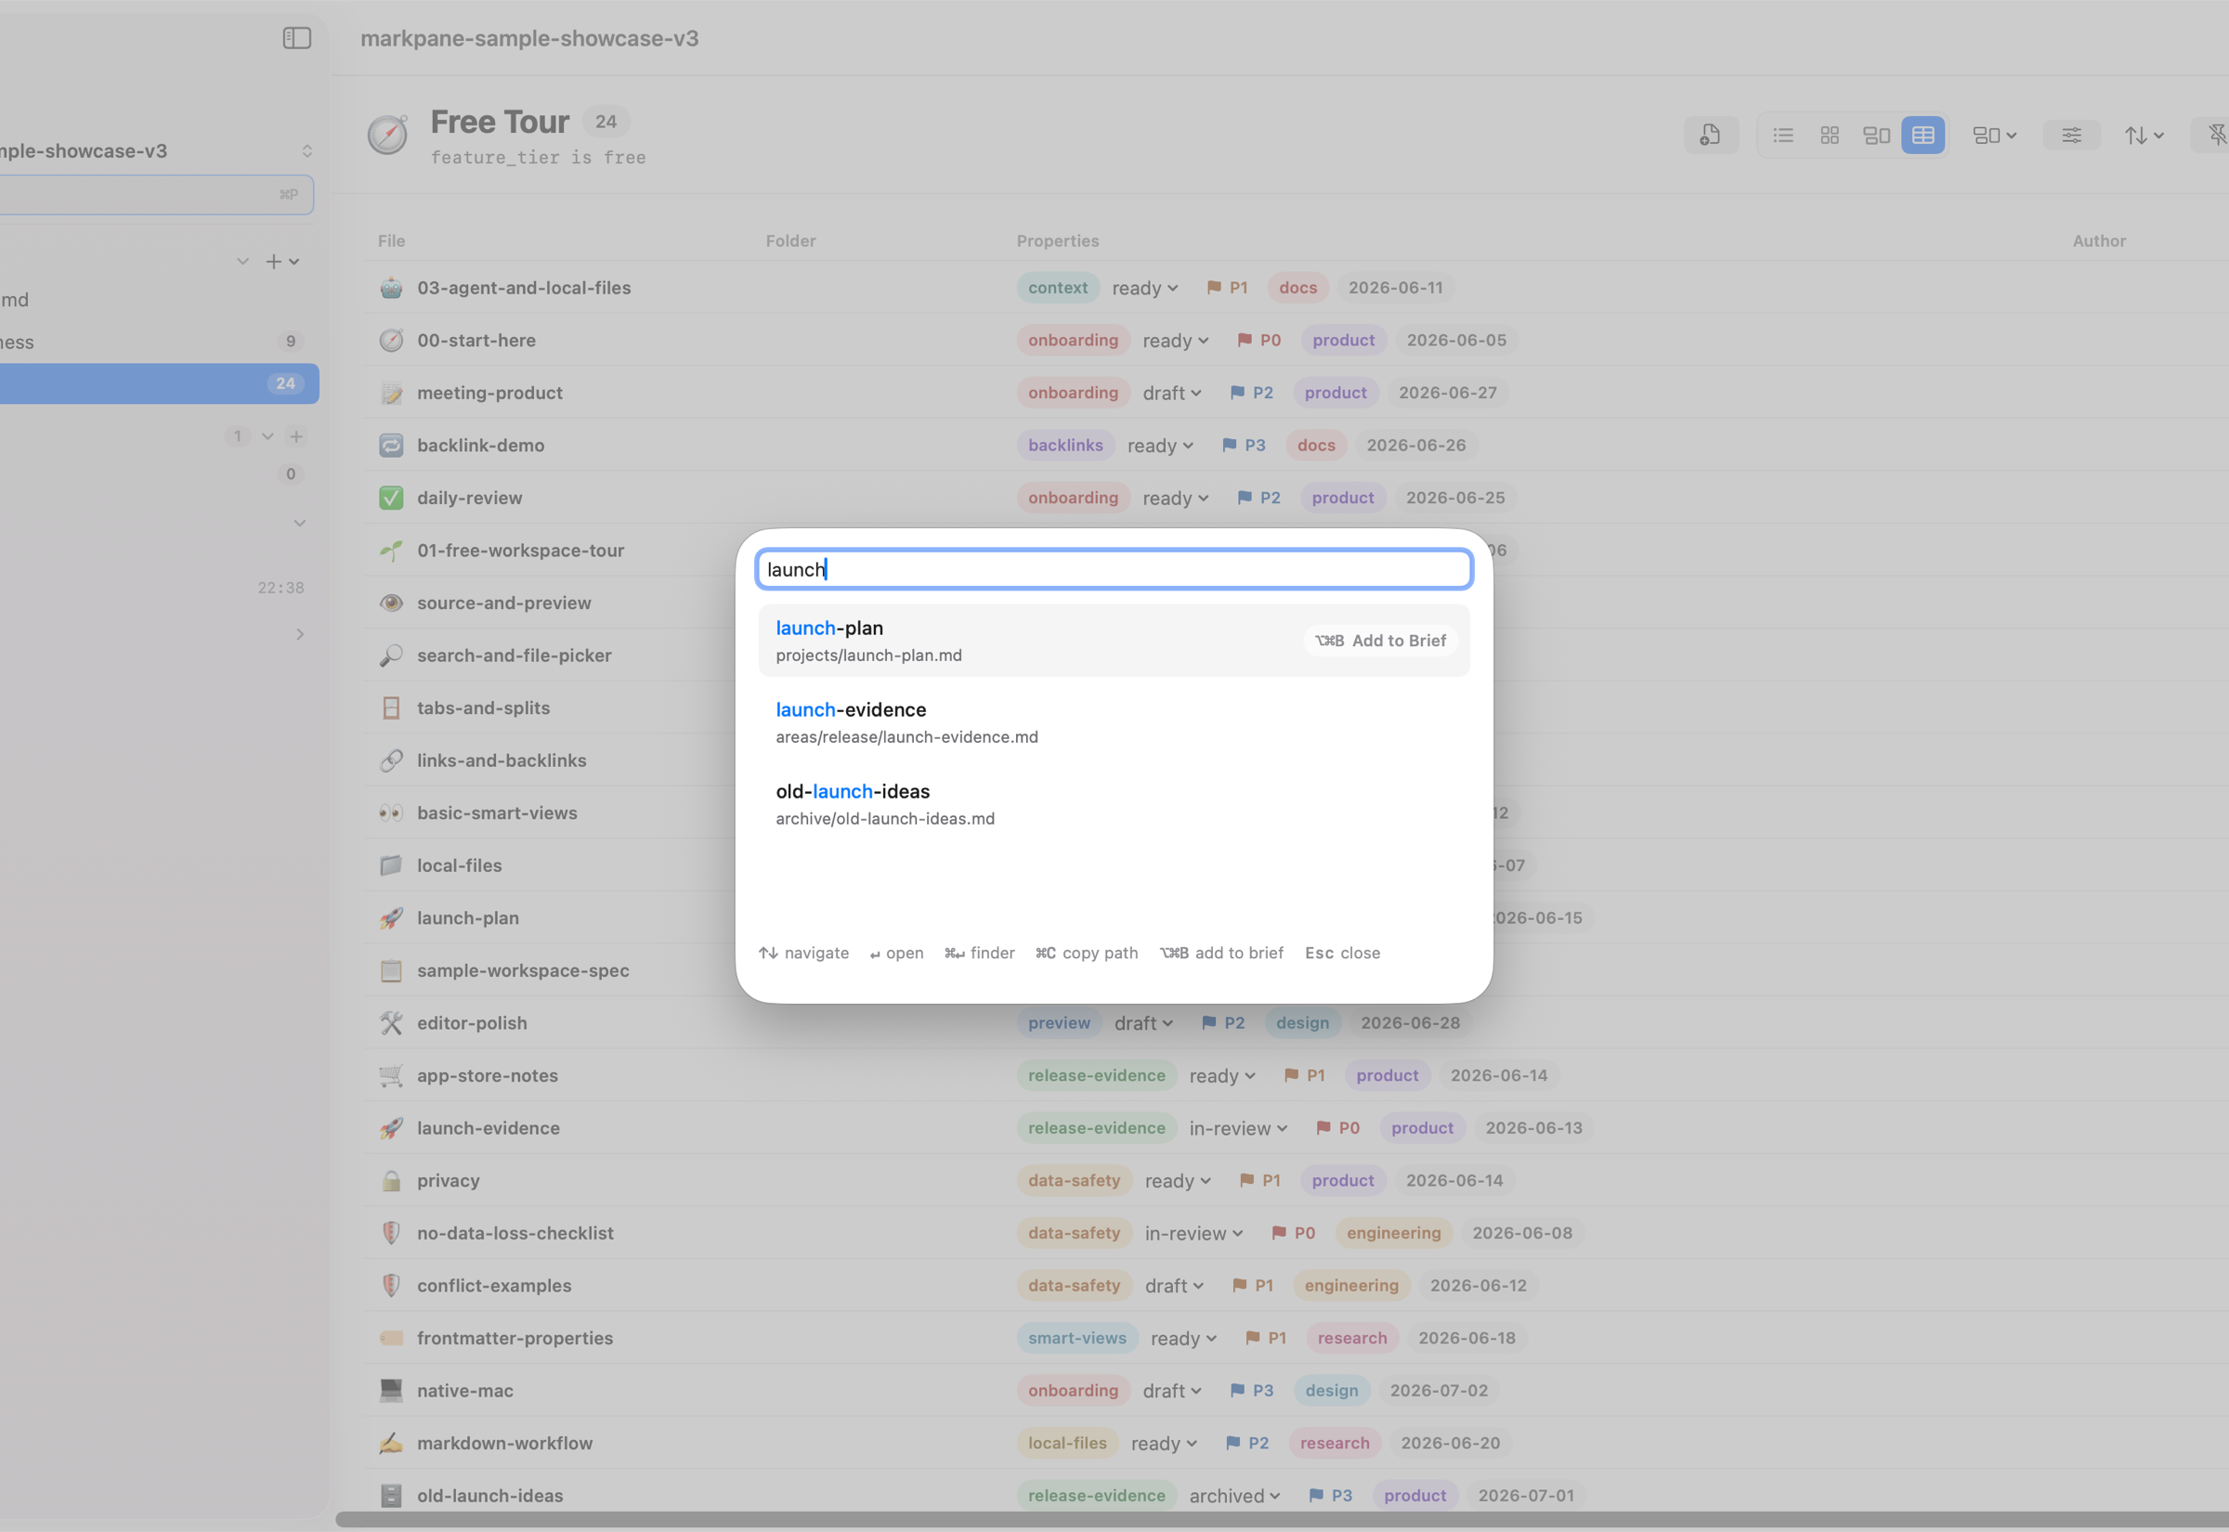2229x1532 pixels.
Task: Open status dropdown for meeting-product
Action: click(1172, 393)
